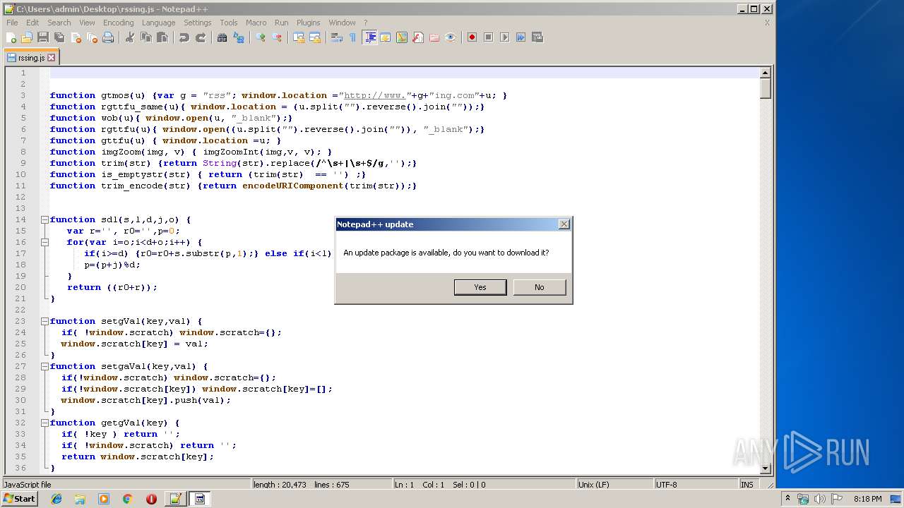The height and width of the screenshot is (508, 904).
Task: Toggle show all characters
Action: (x=353, y=37)
